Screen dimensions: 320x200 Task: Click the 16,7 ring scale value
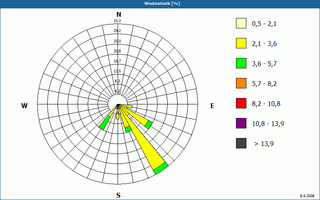pos(117,61)
